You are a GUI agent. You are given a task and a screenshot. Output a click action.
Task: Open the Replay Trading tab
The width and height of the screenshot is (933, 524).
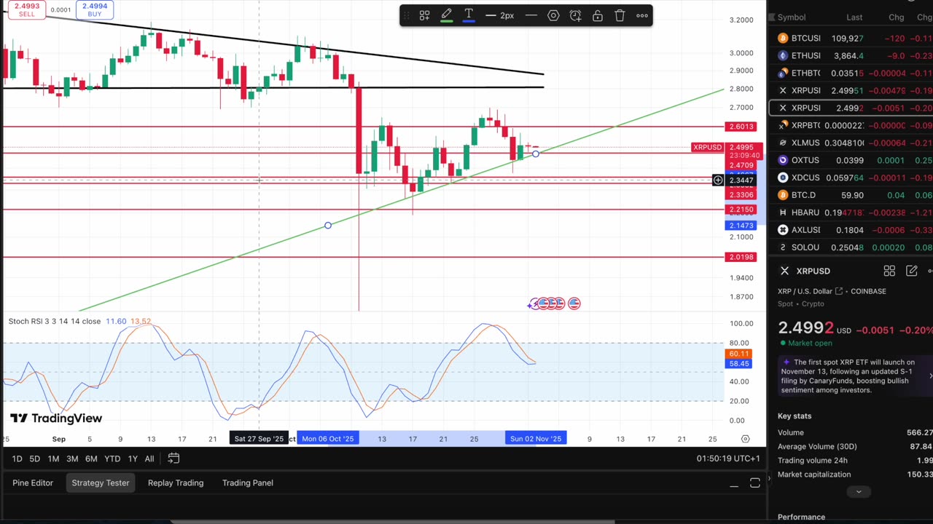click(x=176, y=483)
